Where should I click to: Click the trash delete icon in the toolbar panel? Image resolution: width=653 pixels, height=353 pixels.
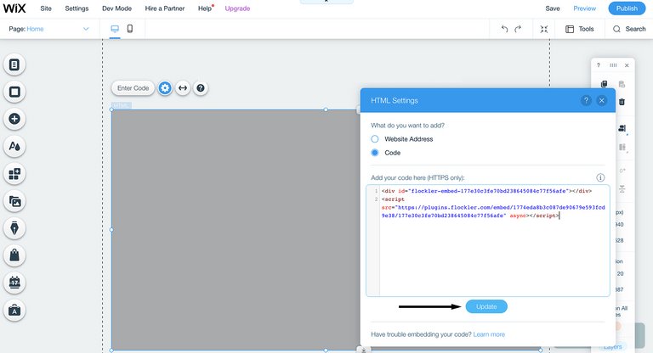pyautogui.click(x=622, y=102)
